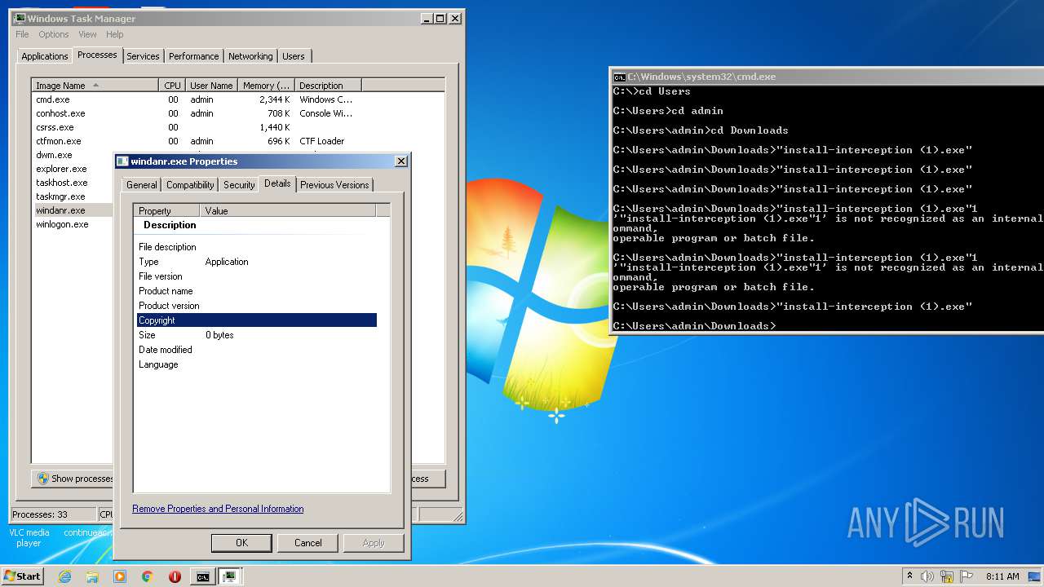
Task: Select the Language property row
Action: tap(257, 364)
